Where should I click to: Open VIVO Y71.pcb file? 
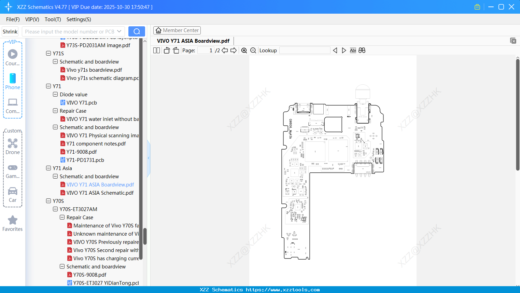point(79,102)
